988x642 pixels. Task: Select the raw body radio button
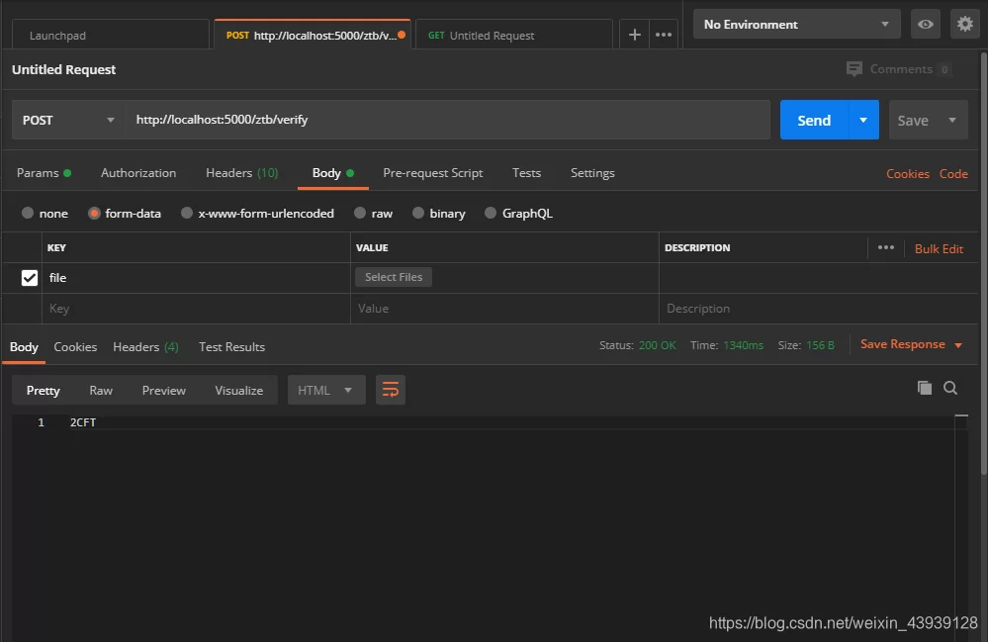click(361, 214)
